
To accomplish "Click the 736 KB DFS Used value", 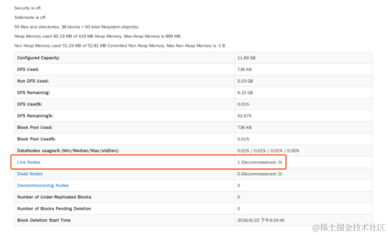I will 244,70.
